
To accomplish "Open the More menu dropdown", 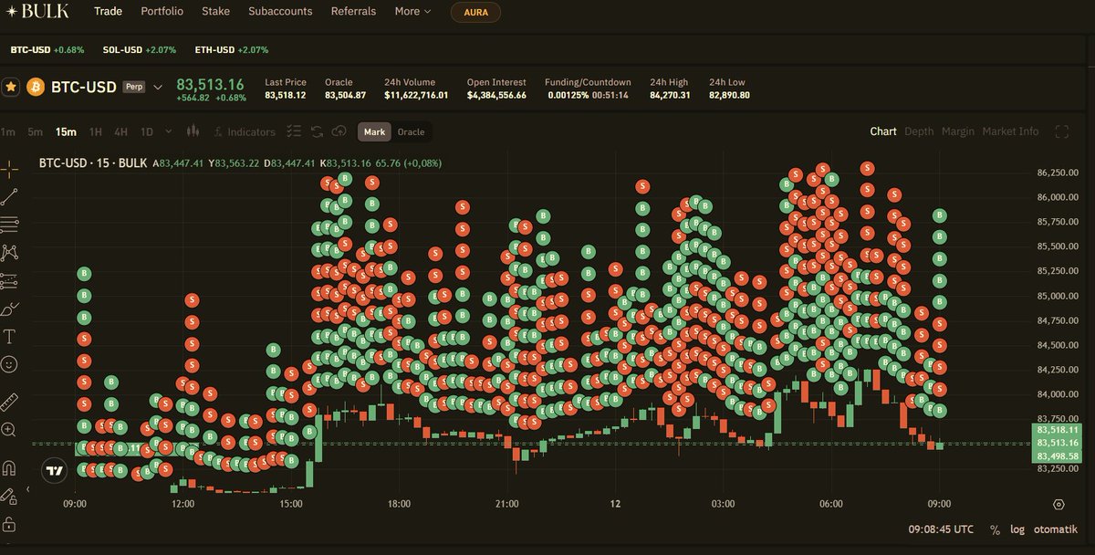I will point(412,12).
